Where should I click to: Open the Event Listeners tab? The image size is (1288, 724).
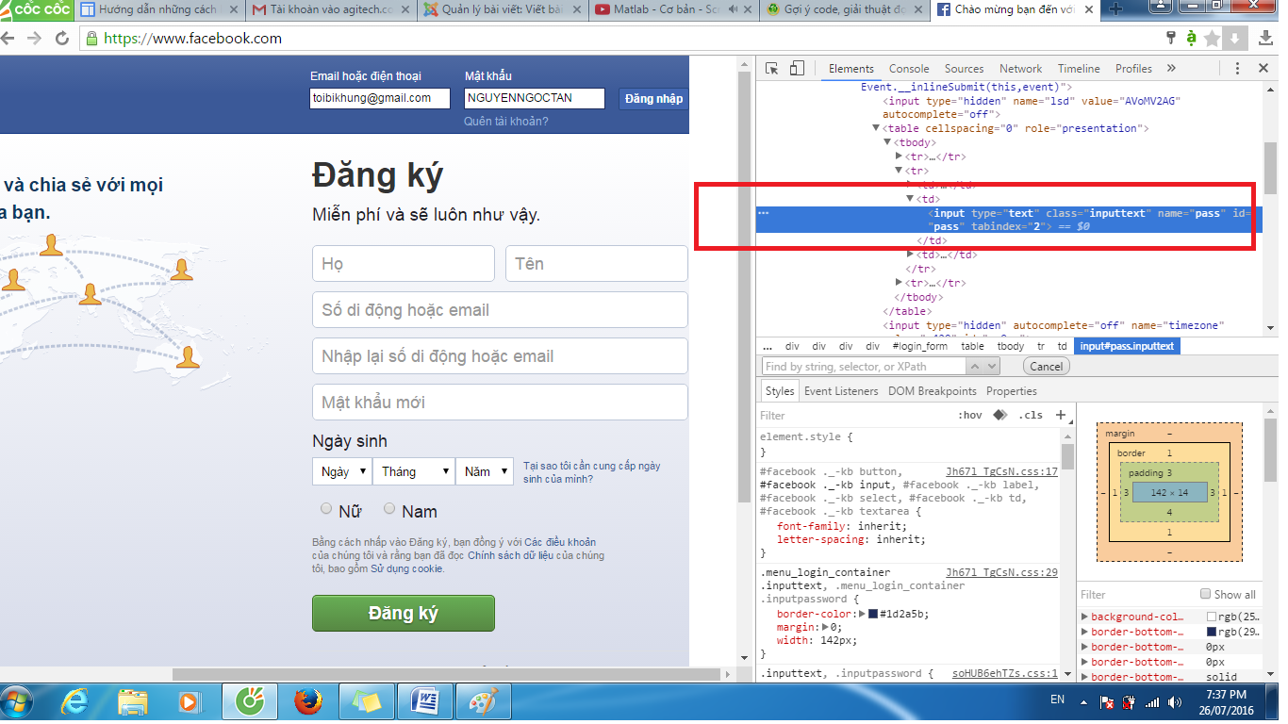(x=841, y=391)
